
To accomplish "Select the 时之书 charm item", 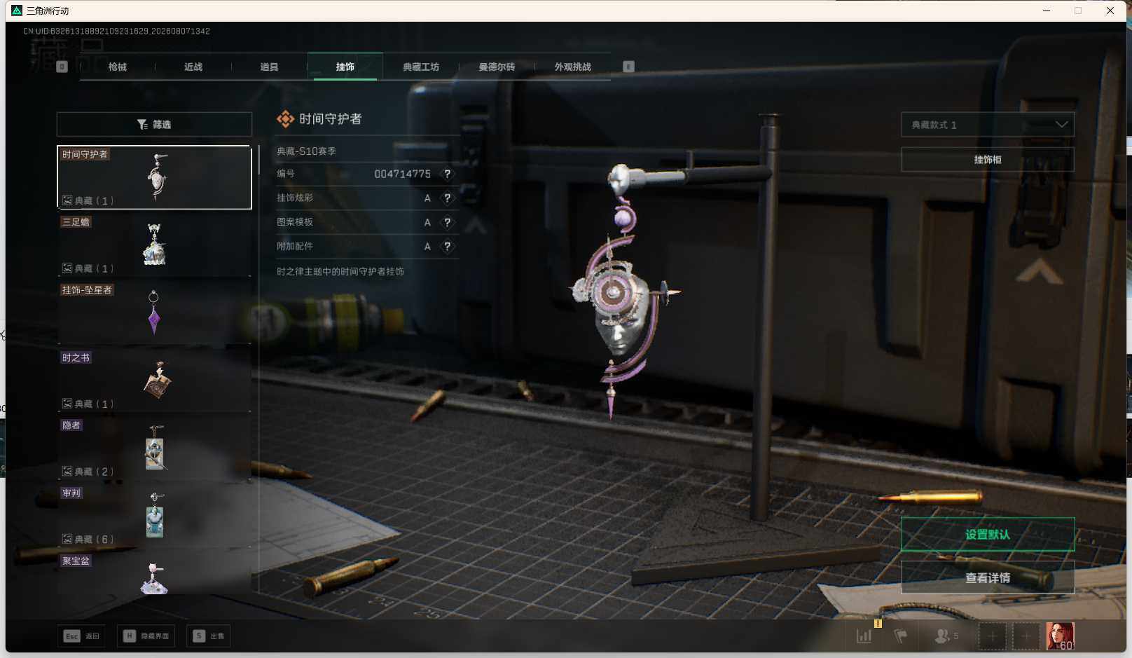I will point(154,381).
